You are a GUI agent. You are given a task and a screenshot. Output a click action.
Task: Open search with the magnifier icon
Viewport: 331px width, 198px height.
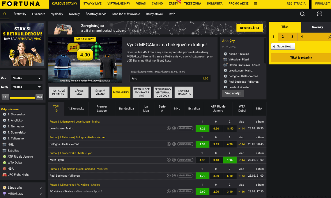tap(302, 14)
